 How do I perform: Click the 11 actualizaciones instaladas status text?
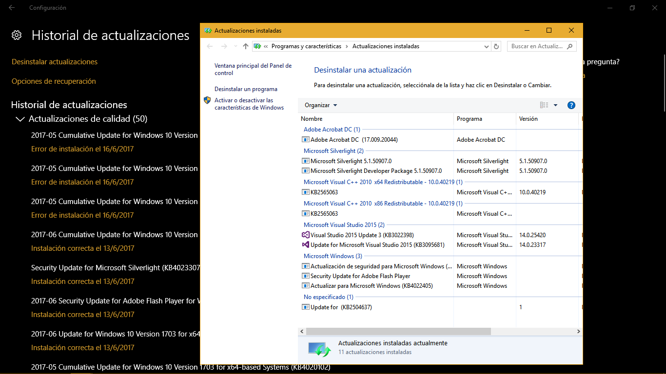coord(375,352)
